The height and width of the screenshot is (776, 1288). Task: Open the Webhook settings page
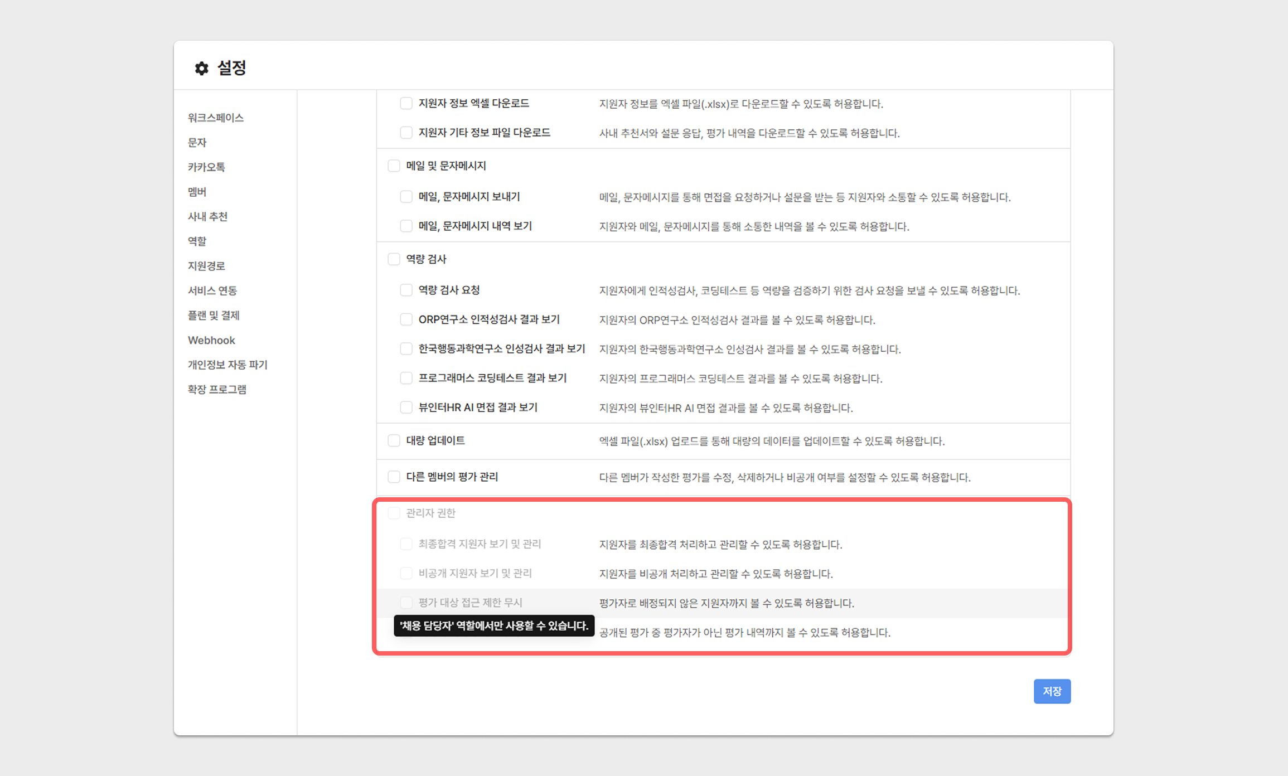211,340
